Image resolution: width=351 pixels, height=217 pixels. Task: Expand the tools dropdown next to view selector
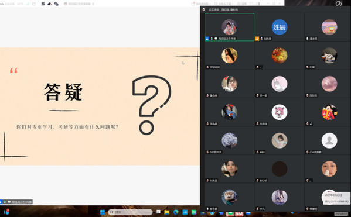click(224, 4)
